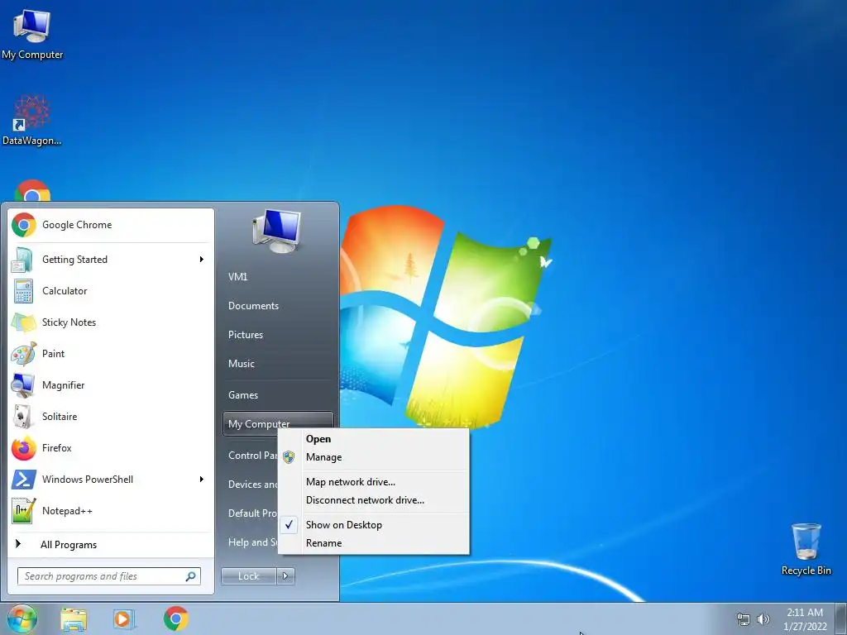The width and height of the screenshot is (847, 635).
Task: Select Map network drive...
Action: (x=351, y=482)
